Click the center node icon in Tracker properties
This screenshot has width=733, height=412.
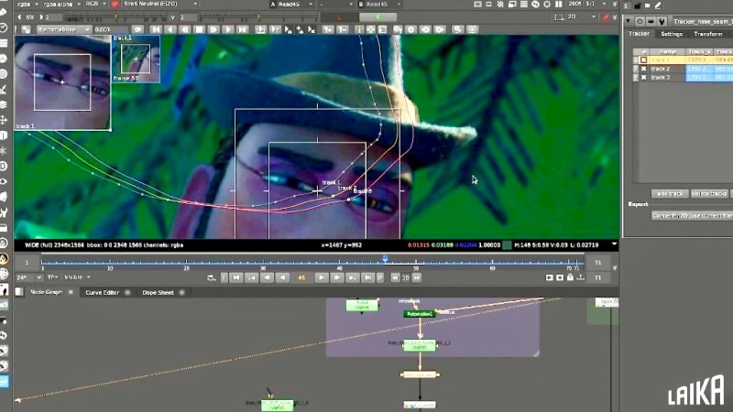click(640, 21)
